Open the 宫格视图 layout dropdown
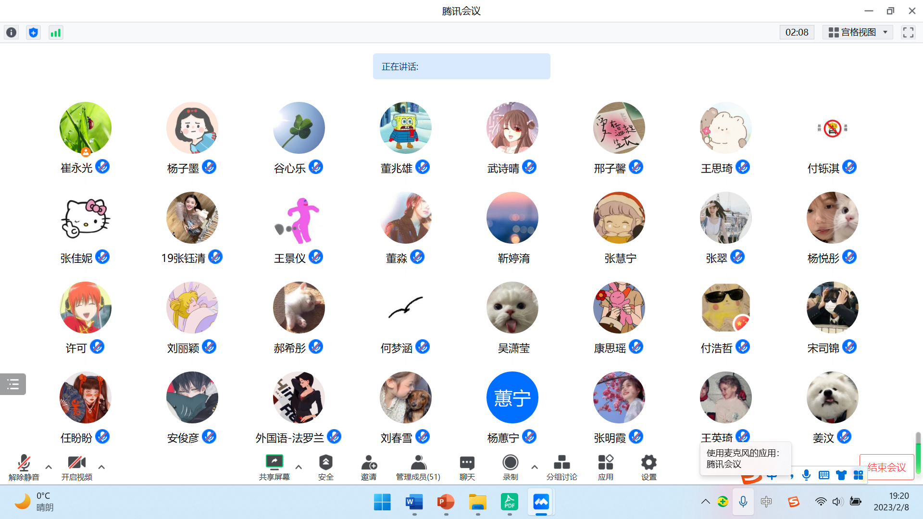 858,32
